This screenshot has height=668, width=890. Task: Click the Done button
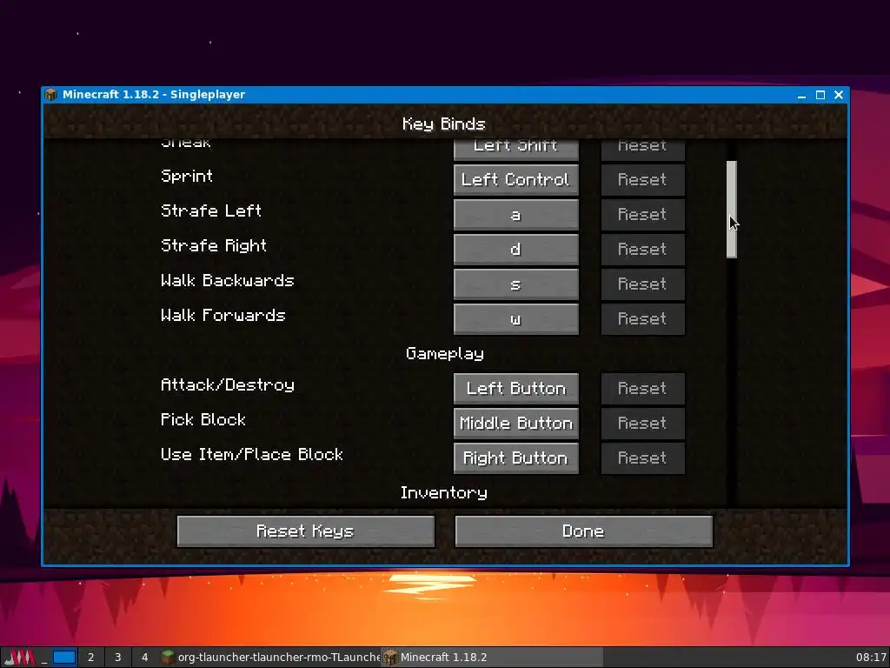583,531
